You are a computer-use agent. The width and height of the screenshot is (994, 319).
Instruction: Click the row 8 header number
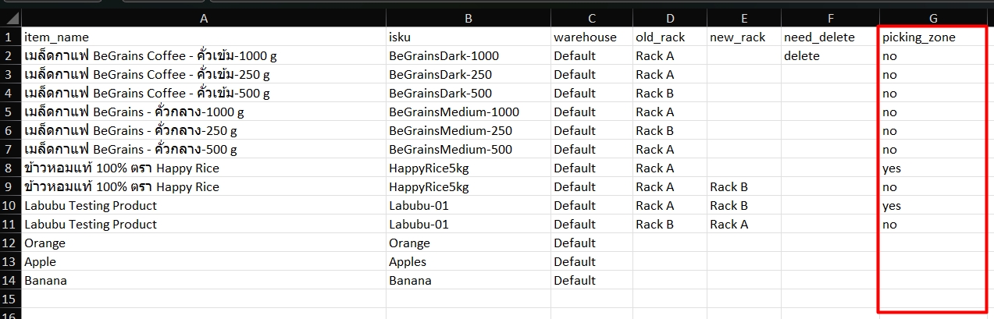click(x=11, y=168)
